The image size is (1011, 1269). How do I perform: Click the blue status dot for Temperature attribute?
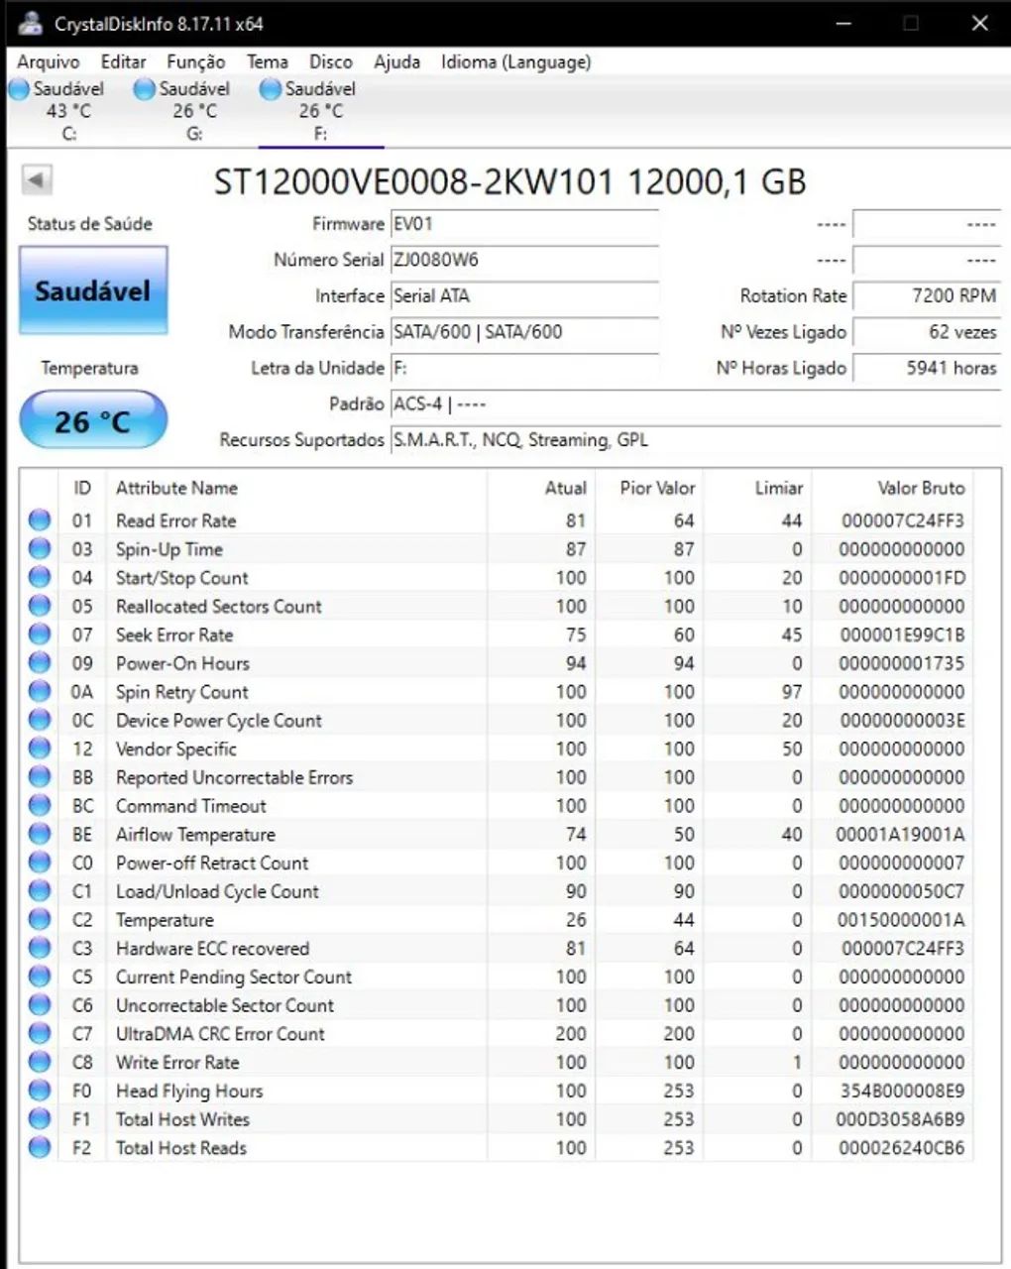38,920
